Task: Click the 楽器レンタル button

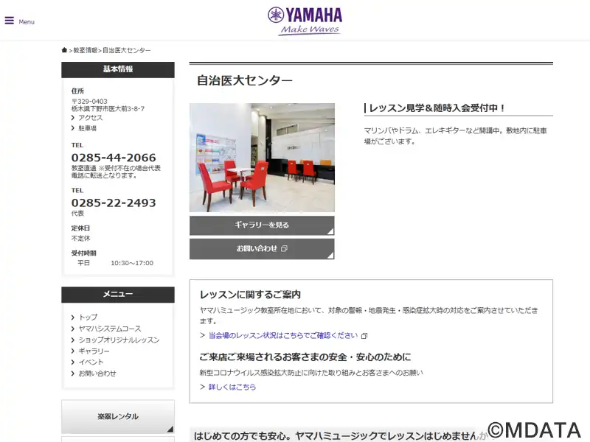Action: click(118, 417)
